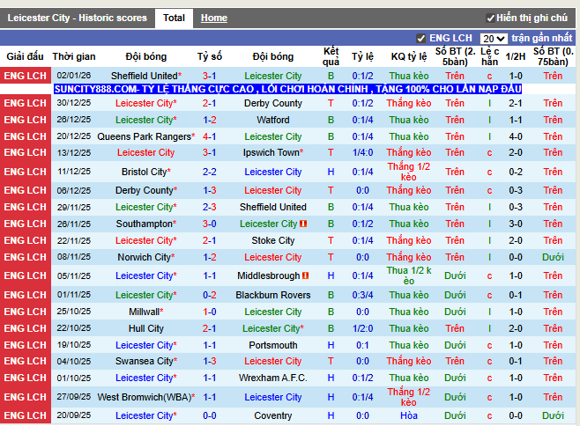Click 'Thắng 1/2 kèo' in Bristol City row
580x426 pixels.
point(409,172)
